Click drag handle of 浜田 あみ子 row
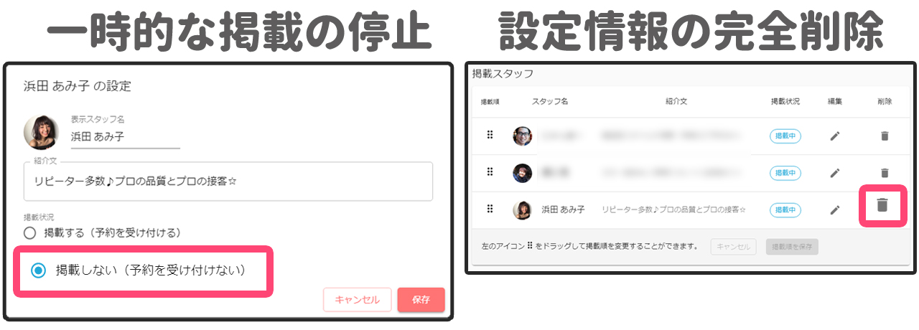The height and width of the screenshot is (330, 919). pyautogui.click(x=490, y=209)
